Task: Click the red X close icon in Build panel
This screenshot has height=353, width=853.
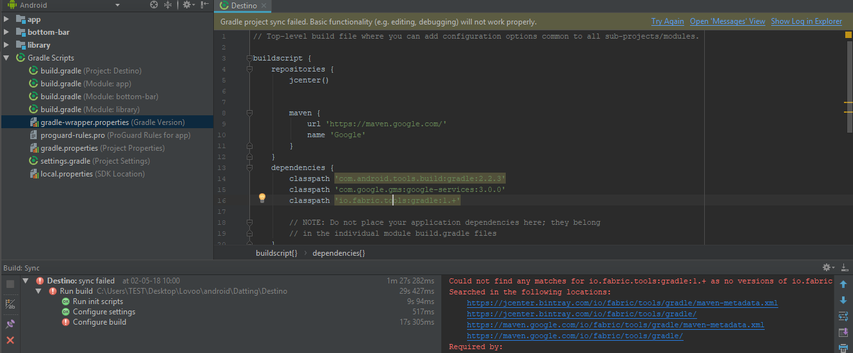Action: point(10,340)
